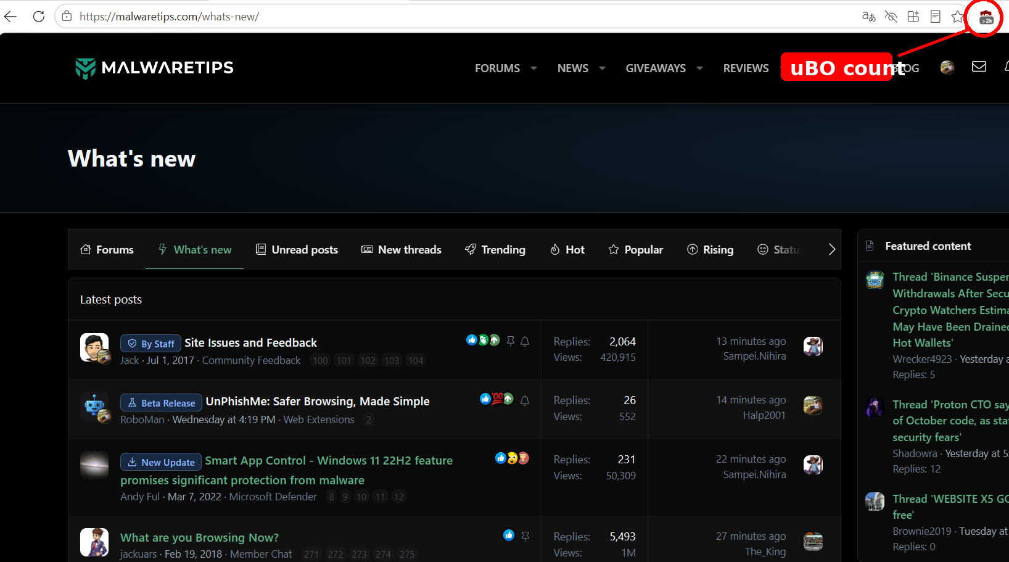The image size is (1009, 562).
Task: Open the Rising tab
Action: click(710, 249)
